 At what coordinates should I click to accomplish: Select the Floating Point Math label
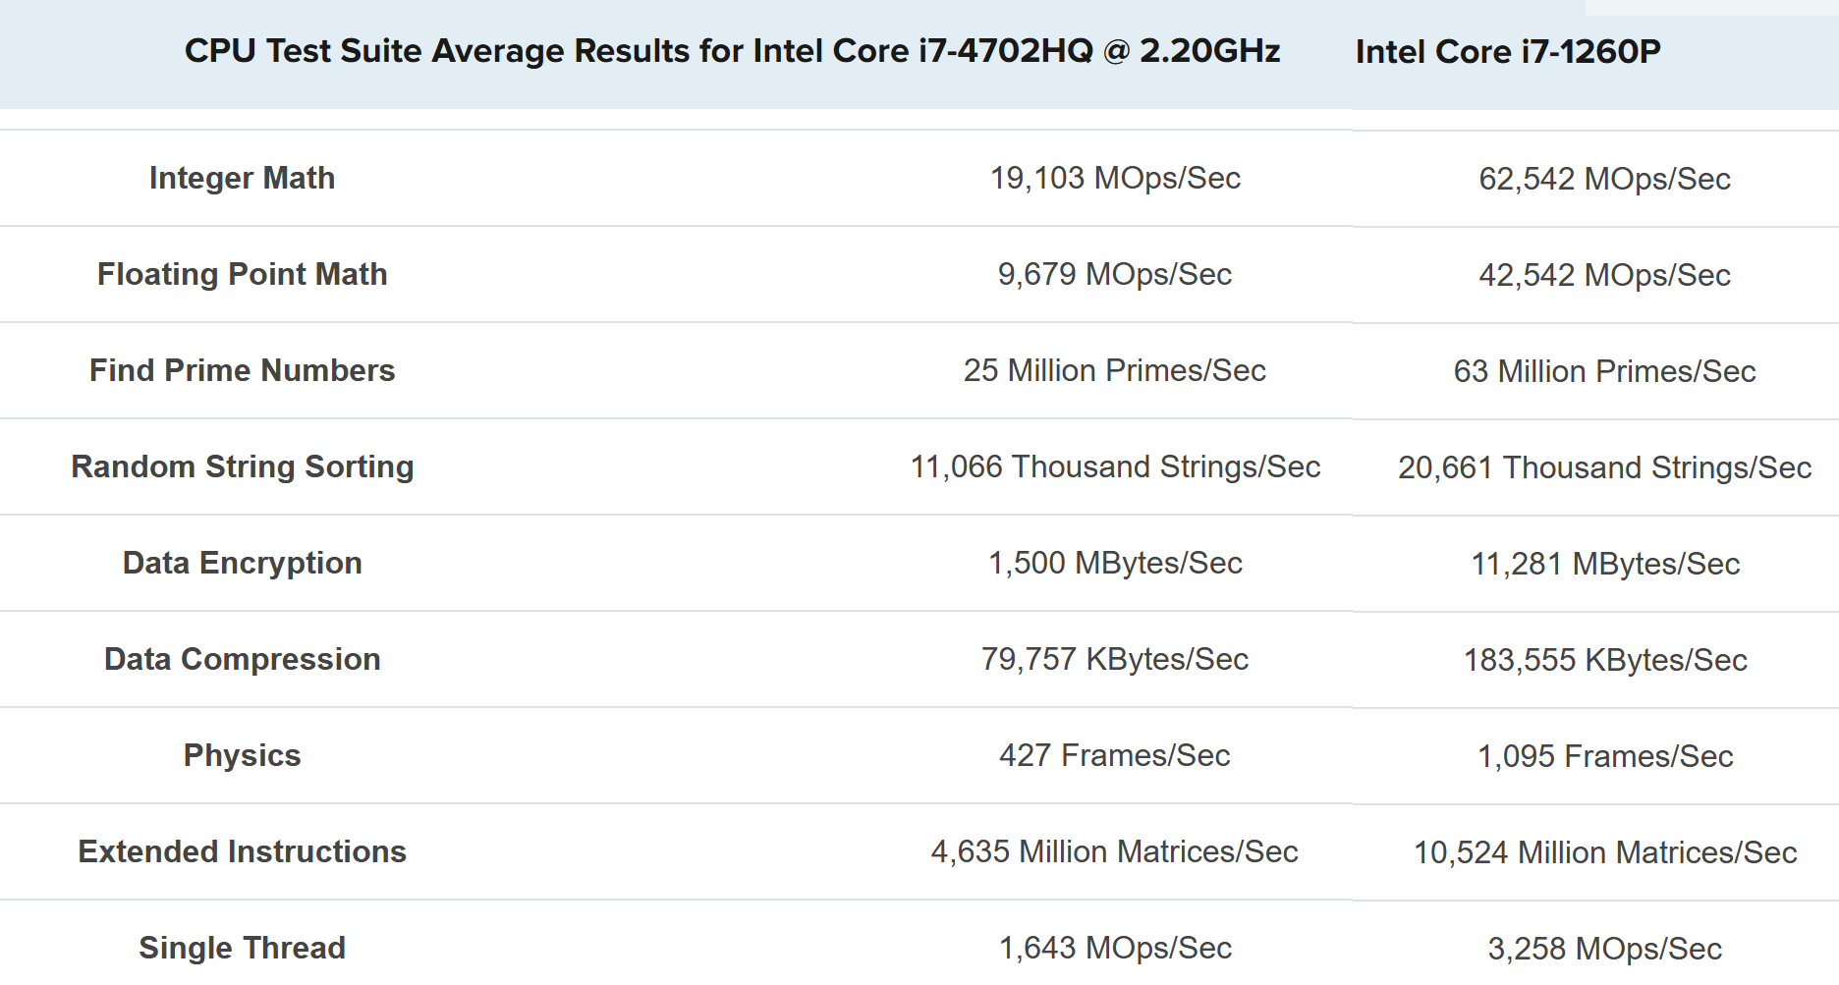pyautogui.click(x=242, y=274)
